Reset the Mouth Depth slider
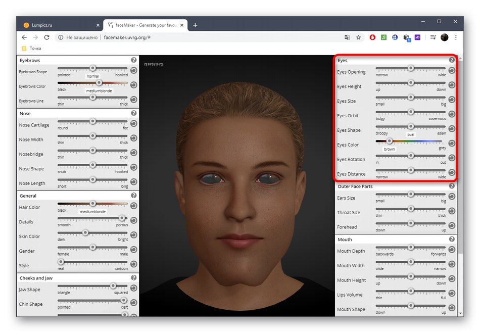Viewport: 480px width, 333px height. (452, 250)
